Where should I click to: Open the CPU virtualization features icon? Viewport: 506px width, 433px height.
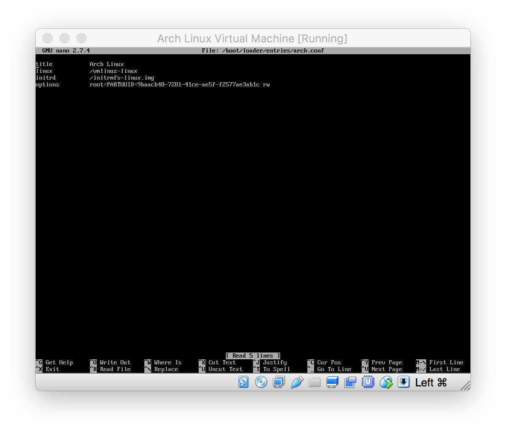[x=368, y=382]
